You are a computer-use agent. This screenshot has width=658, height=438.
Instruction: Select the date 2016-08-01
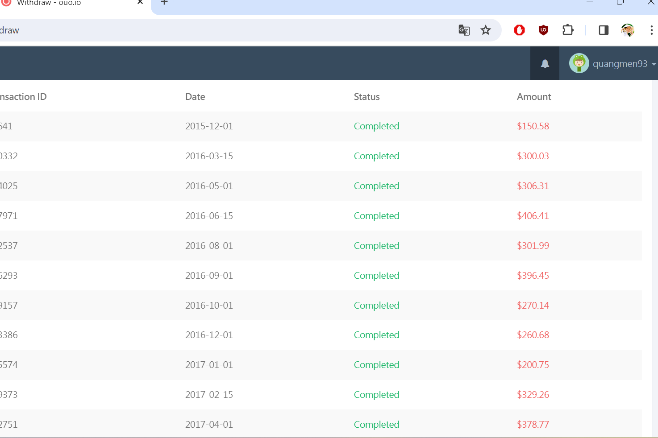point(209,246)
